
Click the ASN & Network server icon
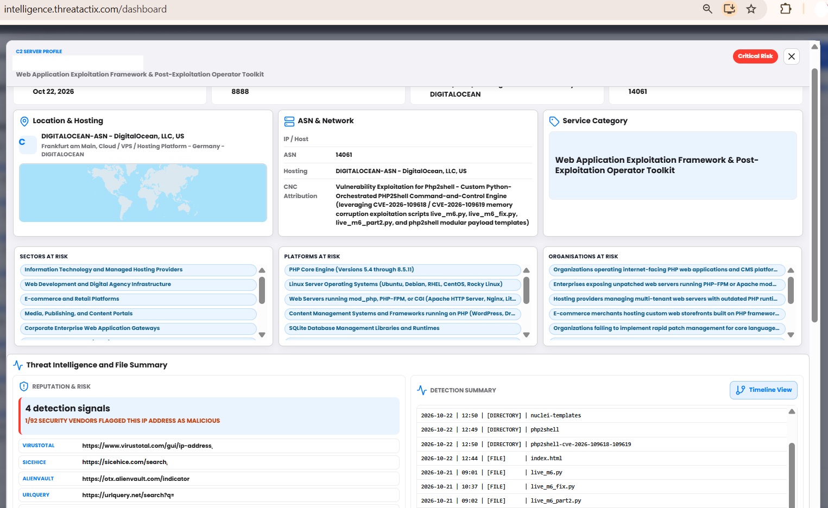click(289, 121)
